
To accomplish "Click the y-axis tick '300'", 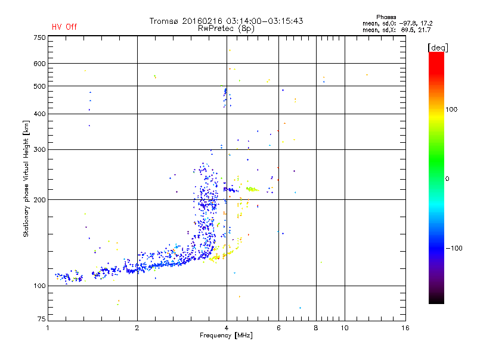I will point(39,149).
